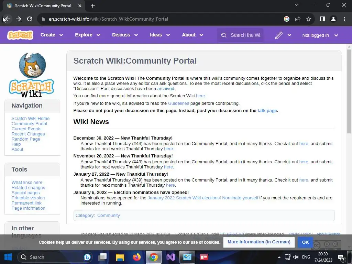This screenshot has width=352, height=264.
Task: Click the page vertical scrollbar thumb
Action: point(349,91)
